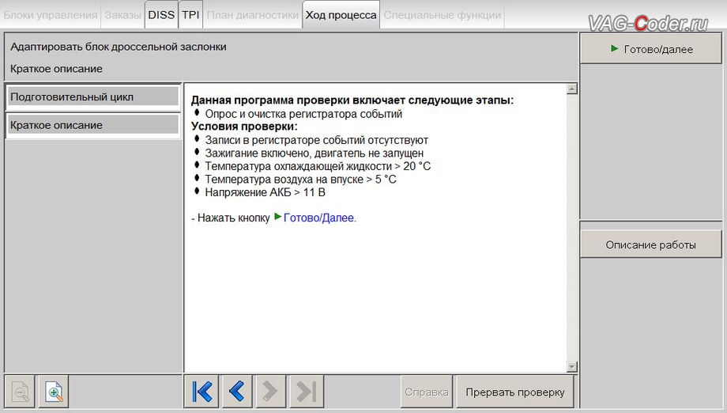Go back one step with left arrow
Viewport: 727px width, 413px height.
(237, 392)
